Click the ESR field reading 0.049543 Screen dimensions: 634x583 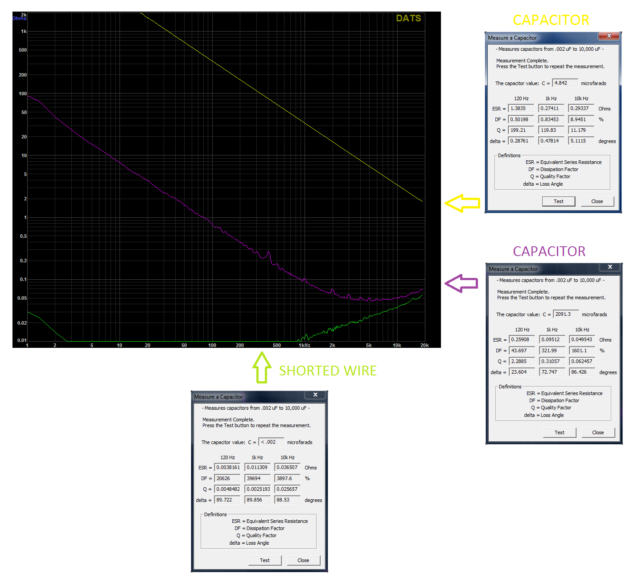pos(582,339)
